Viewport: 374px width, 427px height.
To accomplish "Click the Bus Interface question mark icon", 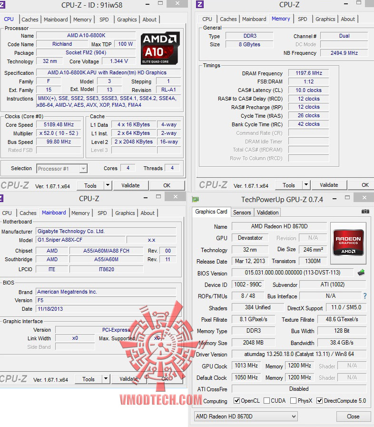I will point(365,296).
